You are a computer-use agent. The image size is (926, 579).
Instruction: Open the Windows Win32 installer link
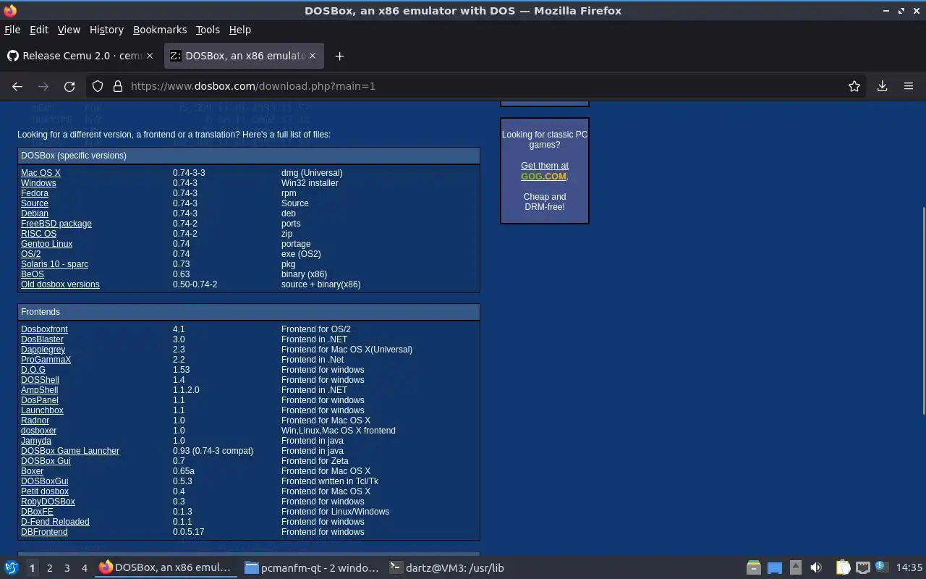[x=38, y=183]
